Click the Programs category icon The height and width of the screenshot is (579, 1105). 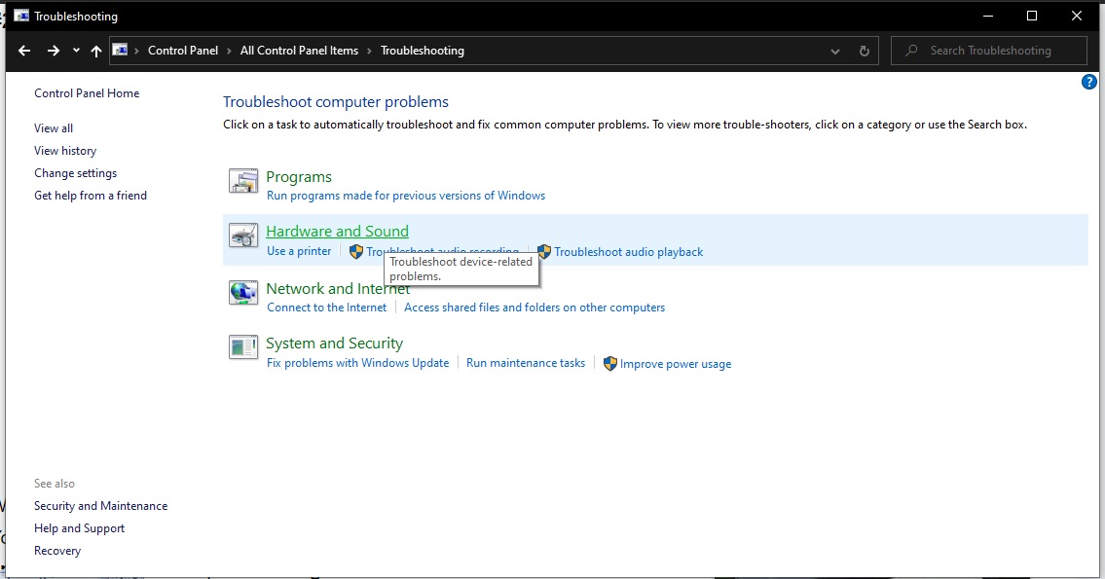[x=242, y=181]
